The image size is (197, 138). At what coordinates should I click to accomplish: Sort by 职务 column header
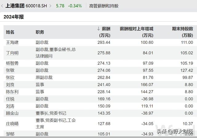tap(40, 32)
